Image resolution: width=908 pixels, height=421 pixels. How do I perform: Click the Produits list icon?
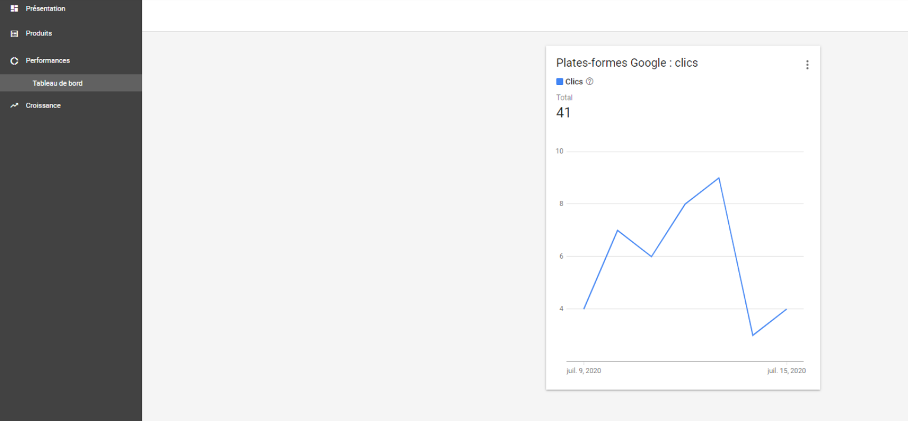(x=15, y=34)
